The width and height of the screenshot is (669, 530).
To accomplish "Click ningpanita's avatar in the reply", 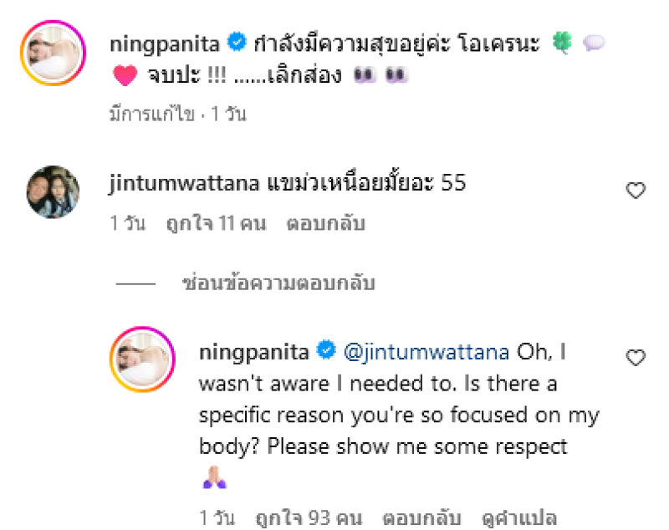I will [143, 359].
